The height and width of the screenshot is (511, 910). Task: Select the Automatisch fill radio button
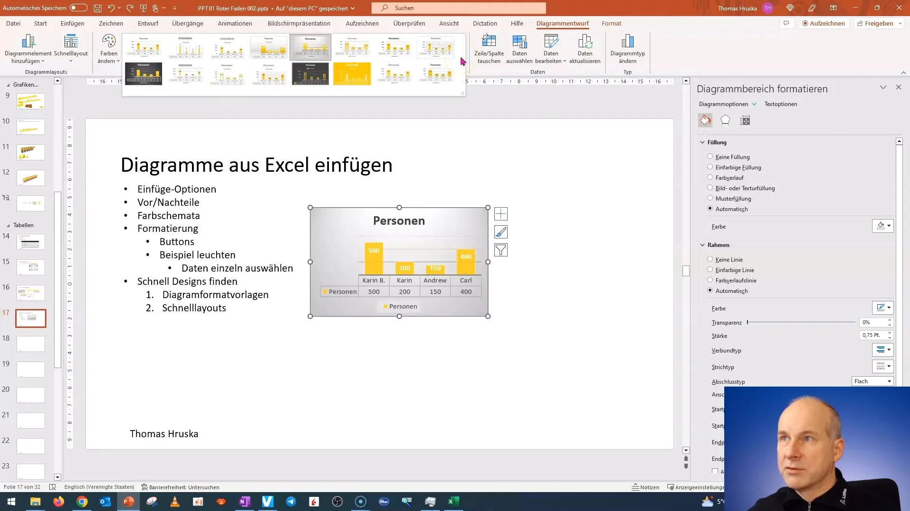(x=710, y=208)
